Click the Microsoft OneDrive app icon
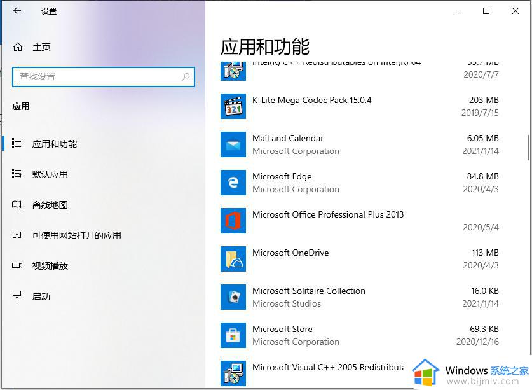 tap(233, 259)
